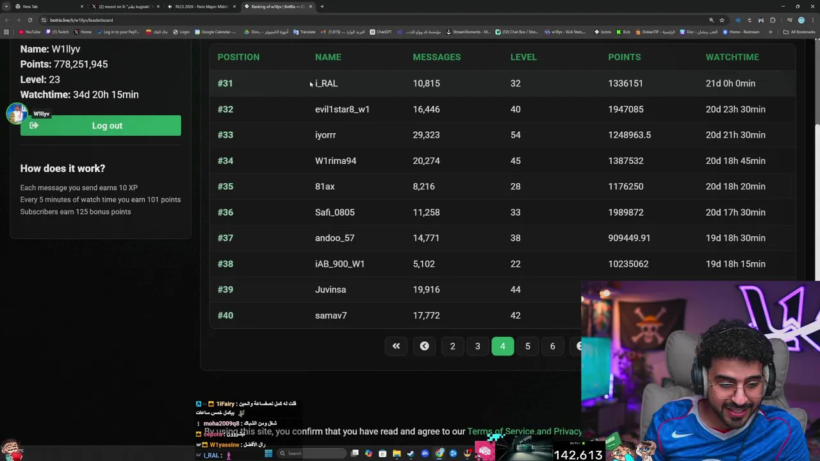Open the Apps grid icon in bookmarks bar
The height and width of the screenshot is (461, 820).
(6, 32)
